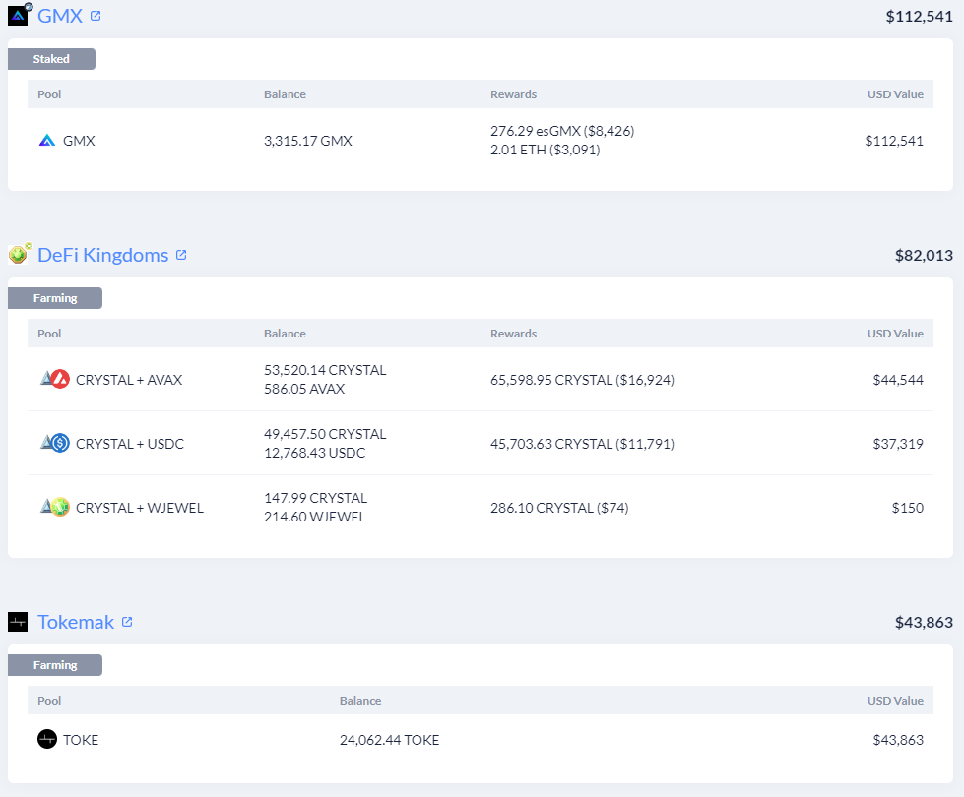Click 53,520.14 CRYSTAL balance
Viewport: 964px width, 797px height.
[x=325, y=370]
